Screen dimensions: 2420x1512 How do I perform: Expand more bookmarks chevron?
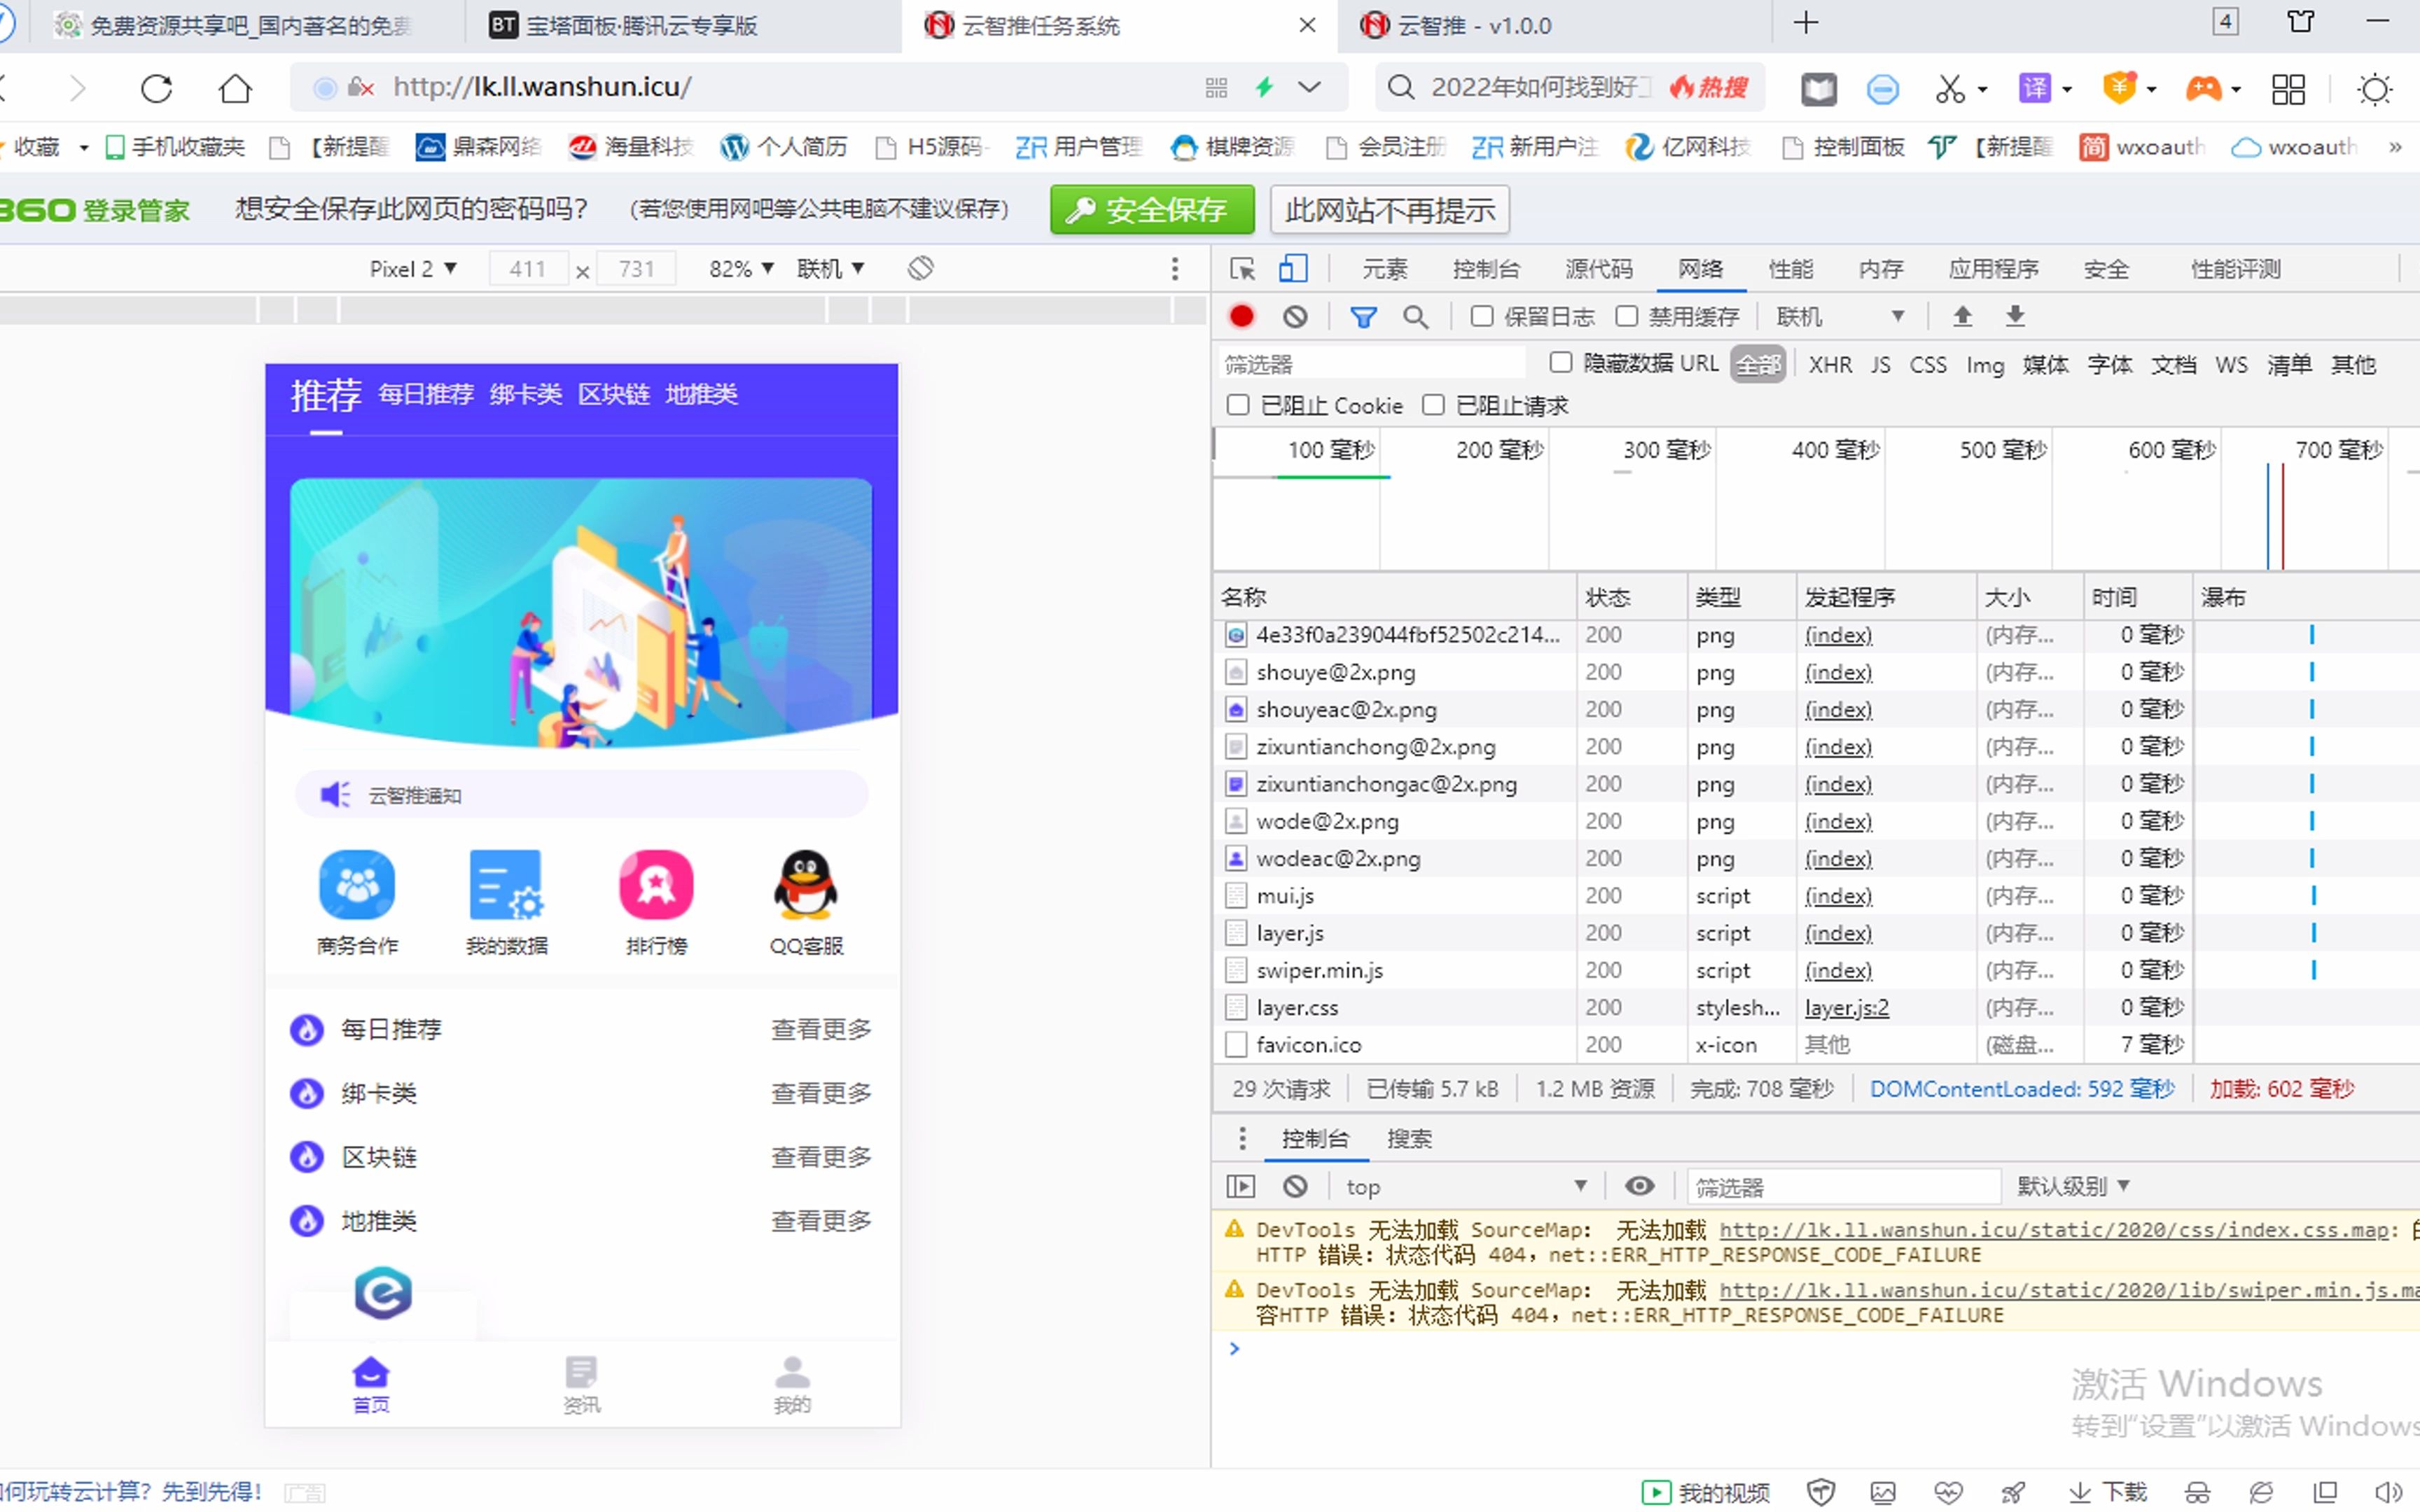2395,147
